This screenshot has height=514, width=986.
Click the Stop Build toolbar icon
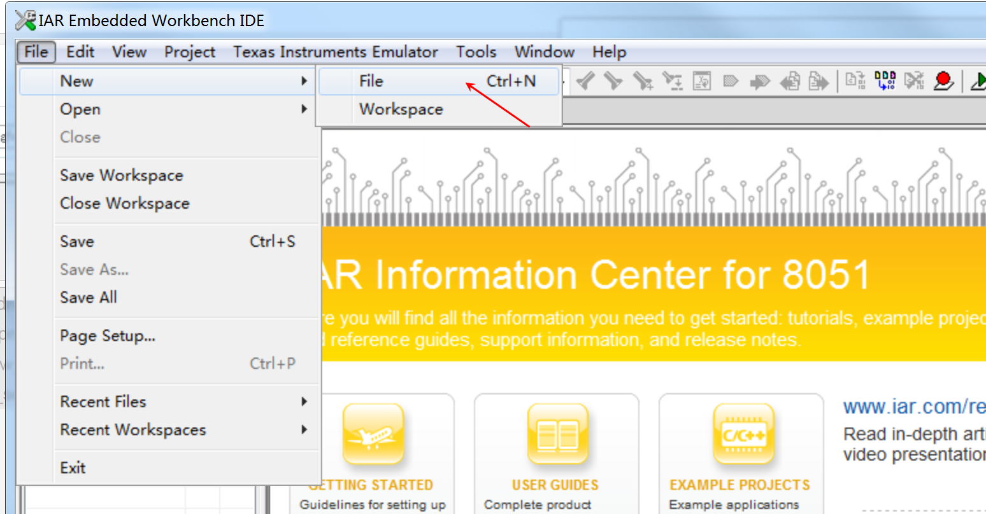tap(915, 80)
